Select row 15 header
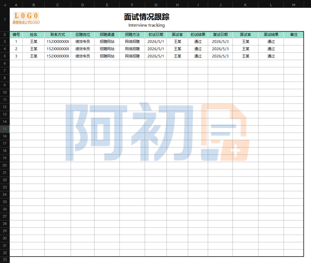 5,129
